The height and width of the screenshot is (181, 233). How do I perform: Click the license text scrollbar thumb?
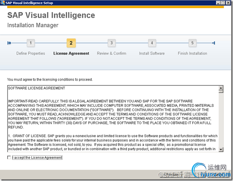[221, 92]
